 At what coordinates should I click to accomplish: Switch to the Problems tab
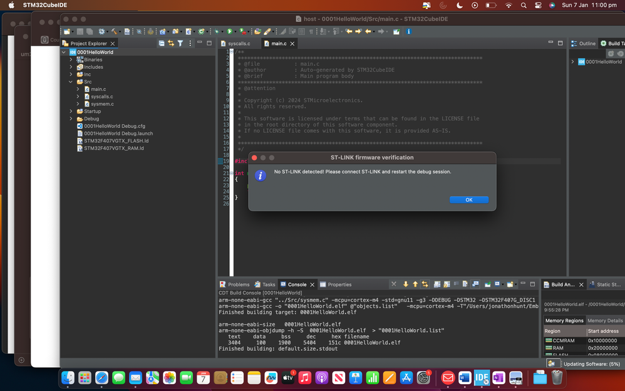click(x=235, y=284)
